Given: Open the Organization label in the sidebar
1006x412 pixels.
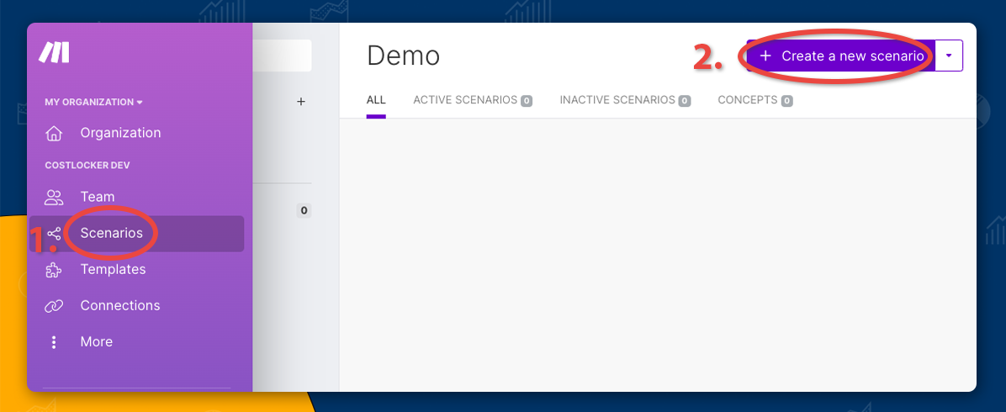Looking at the screenshot, I should (x=120, y=133).
